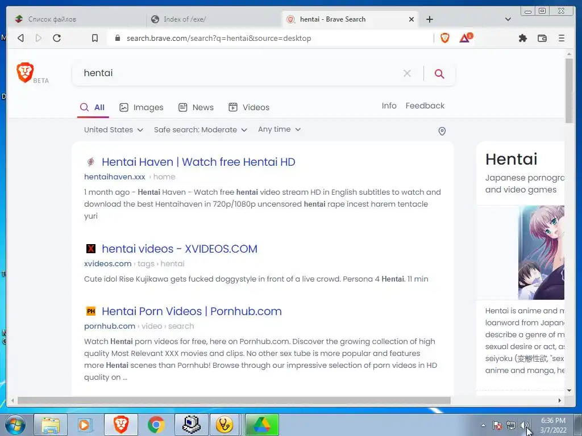Open the Info link

coord(389,106)
